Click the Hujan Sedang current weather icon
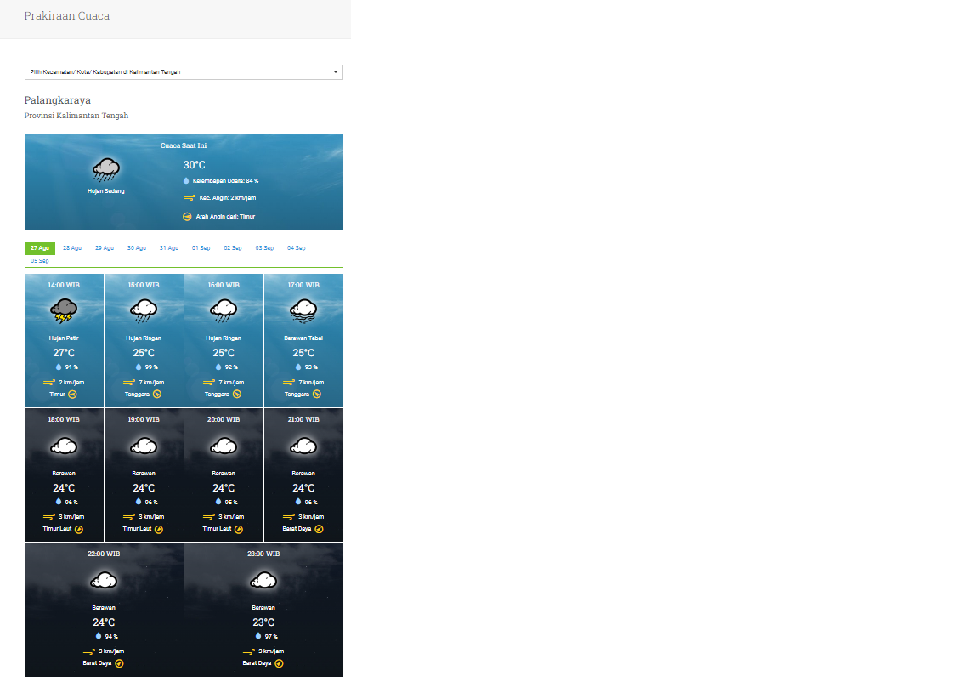979x682 pixels. (x=106, y=169)
